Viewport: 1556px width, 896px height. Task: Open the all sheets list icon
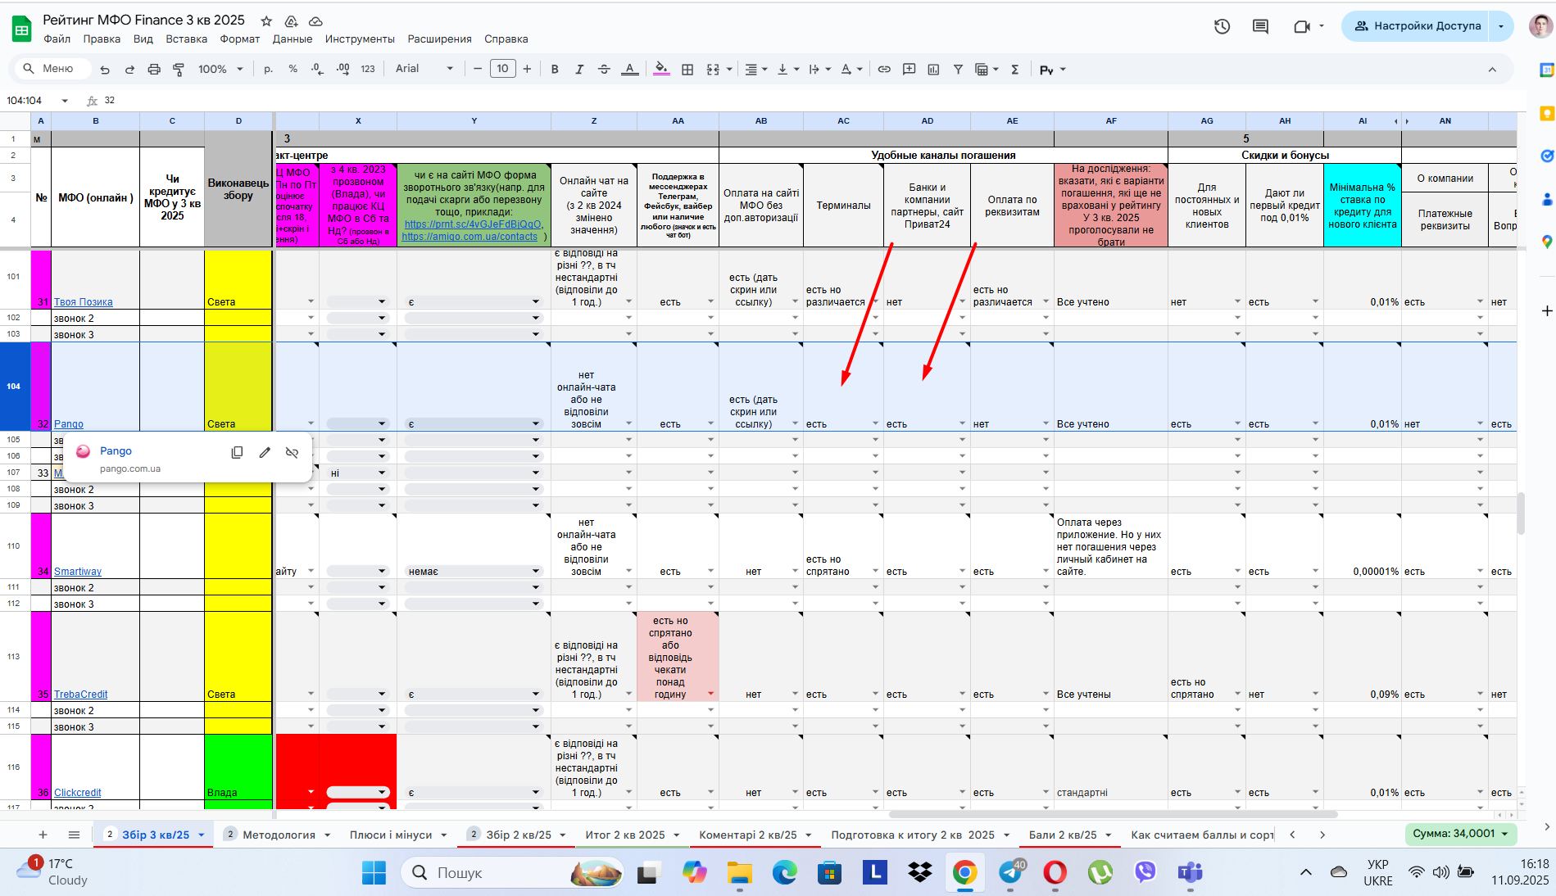coord(74,835)
